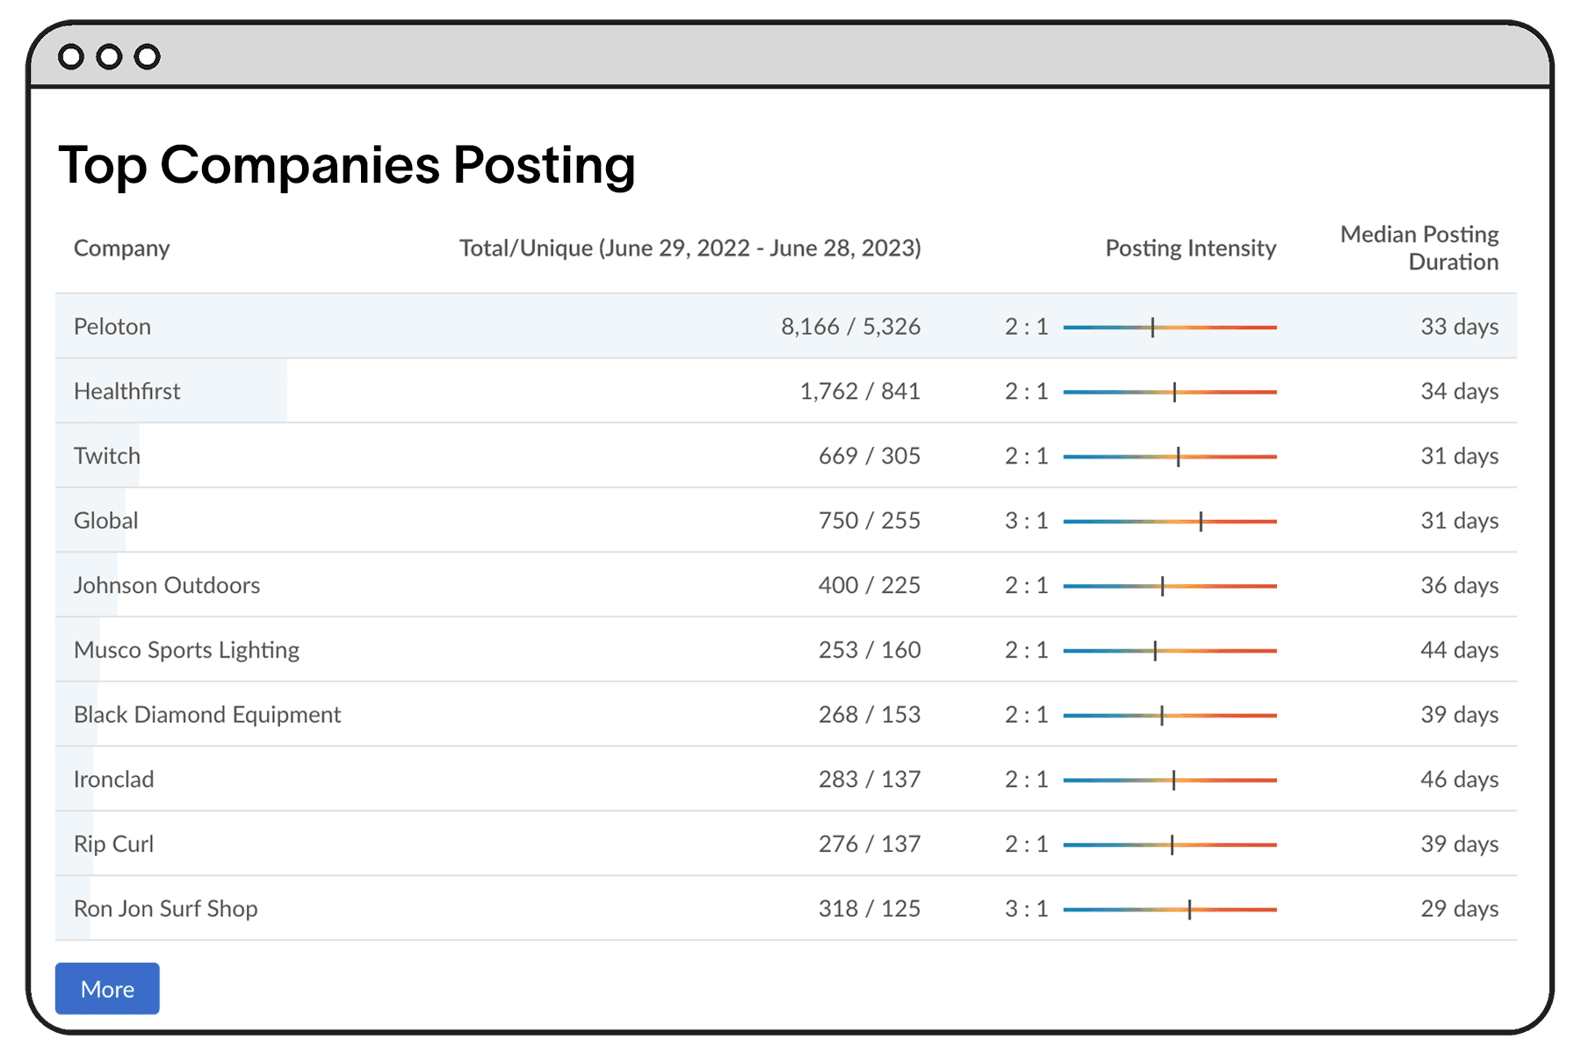Open Johnson Outdoors company row
Viewport: 1581px width, 1054px height.
(x=785, y=585)
